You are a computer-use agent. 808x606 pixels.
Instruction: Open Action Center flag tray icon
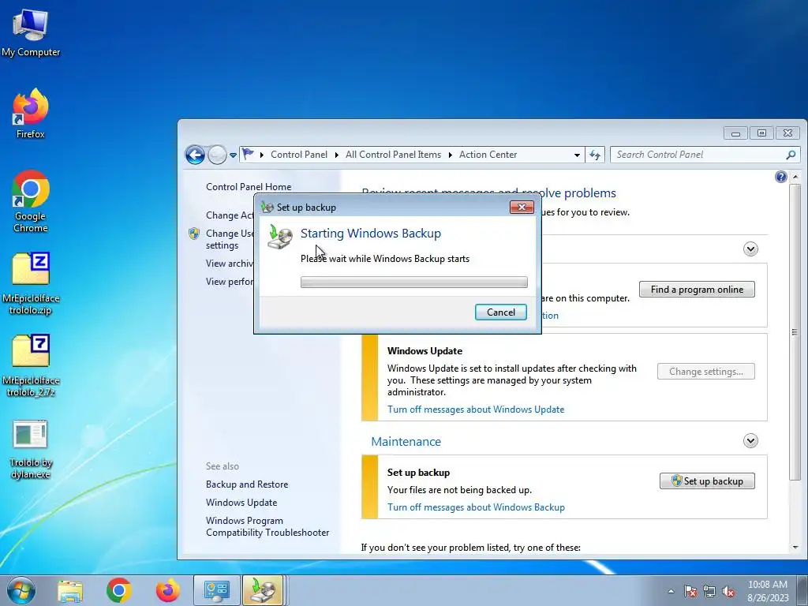pos(690,591)
